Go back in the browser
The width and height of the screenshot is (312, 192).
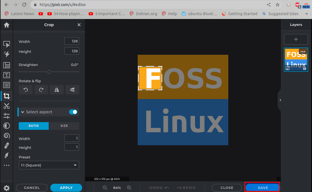coord(7,5)
